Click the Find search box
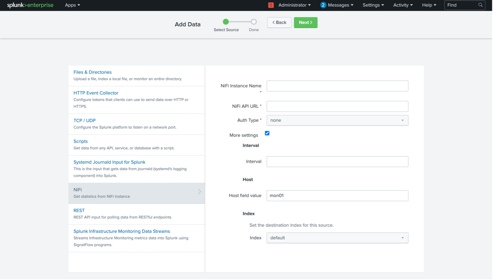493x280 pixels. [465, 5]
